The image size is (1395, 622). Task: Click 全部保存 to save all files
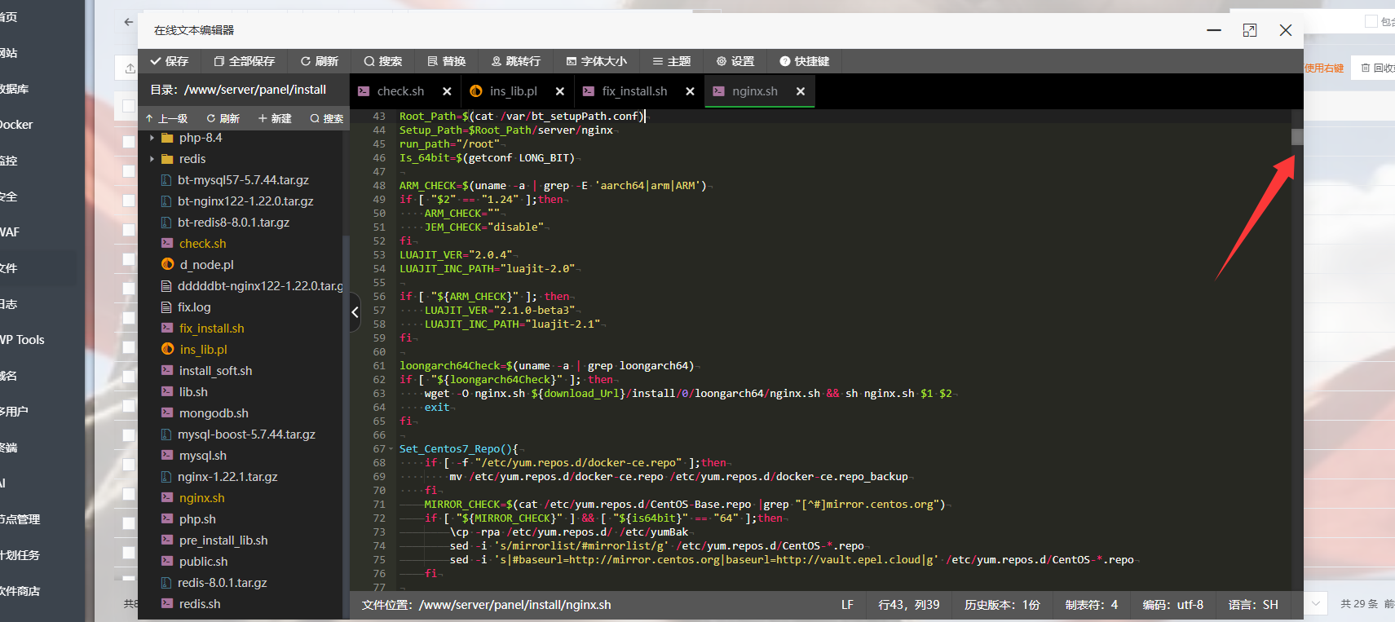point(244,61)
